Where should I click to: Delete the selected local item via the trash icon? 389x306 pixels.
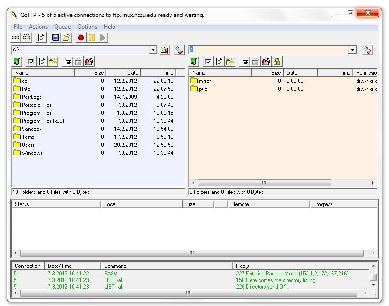78,62
